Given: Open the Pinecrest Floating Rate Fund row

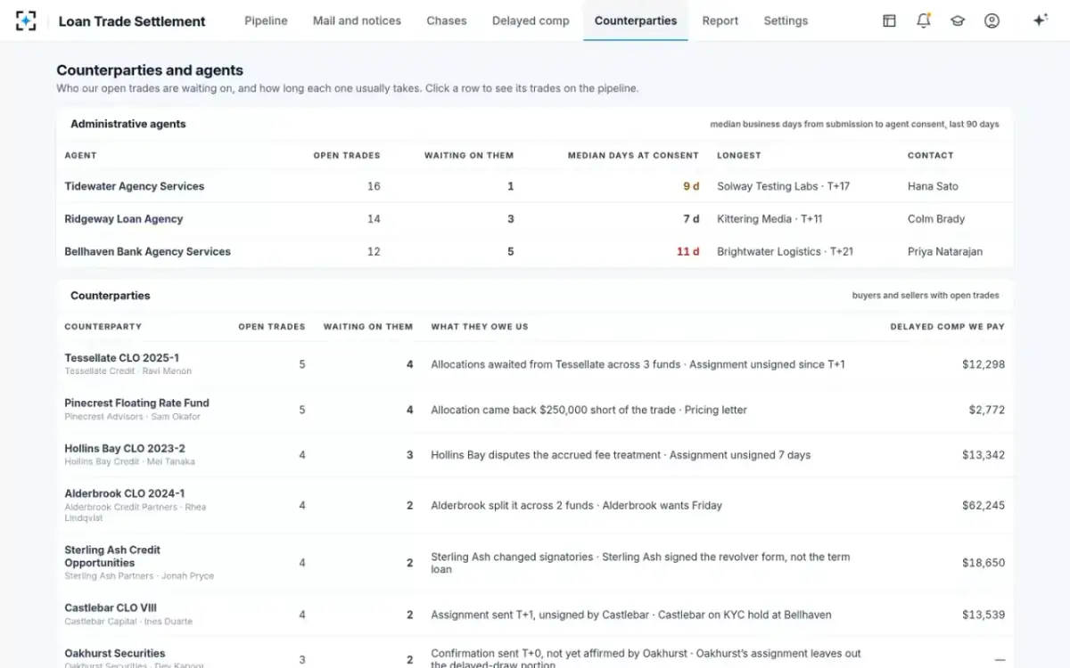Looking at the screenshot, I should coord(535,410).
